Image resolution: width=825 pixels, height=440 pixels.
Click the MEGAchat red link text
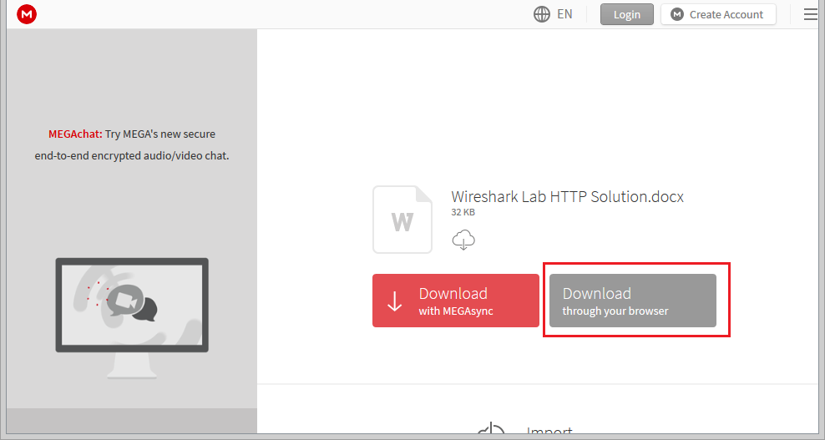(75, 134)
